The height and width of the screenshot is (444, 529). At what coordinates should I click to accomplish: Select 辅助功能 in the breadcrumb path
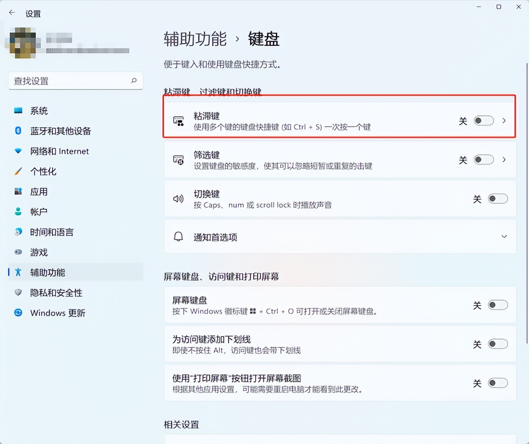195,39
